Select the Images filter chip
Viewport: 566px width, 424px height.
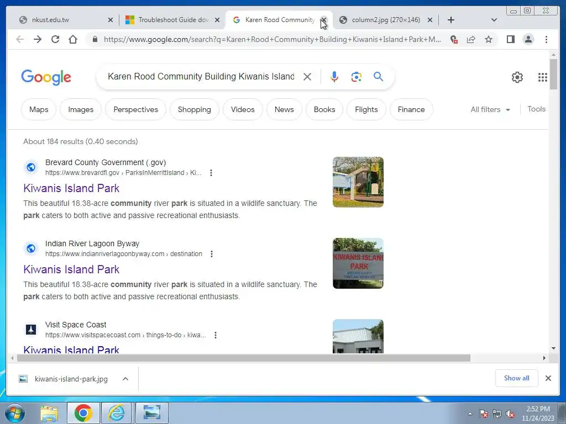[x=81, y=109]
